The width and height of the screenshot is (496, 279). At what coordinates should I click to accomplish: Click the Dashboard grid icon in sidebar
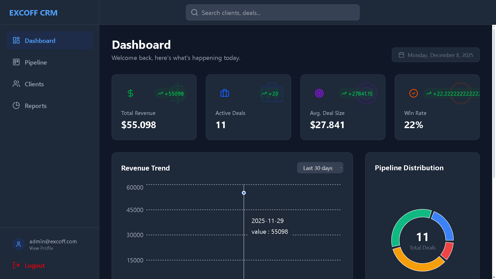pyautogui.click(x=16, y=40)
